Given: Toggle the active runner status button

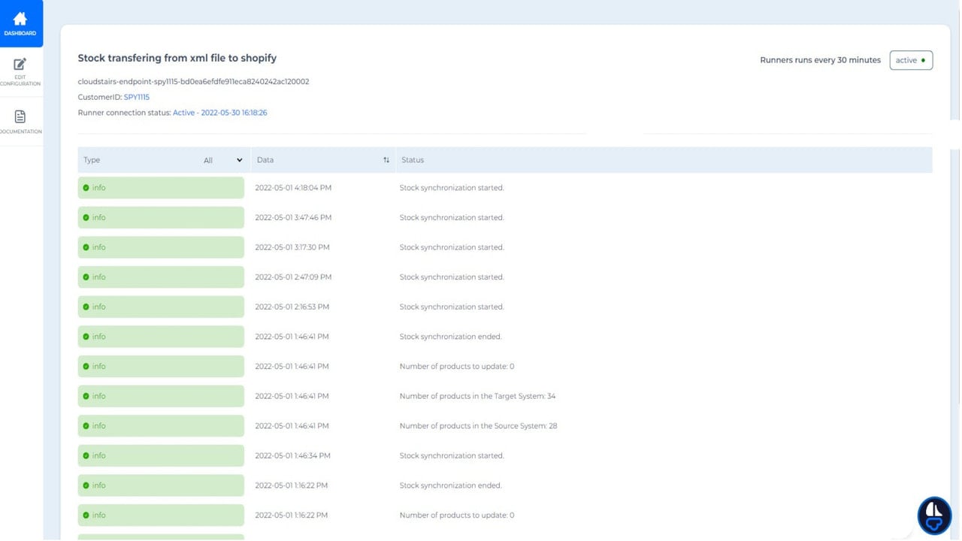Looking at the screenshot, I should point(911,60).
